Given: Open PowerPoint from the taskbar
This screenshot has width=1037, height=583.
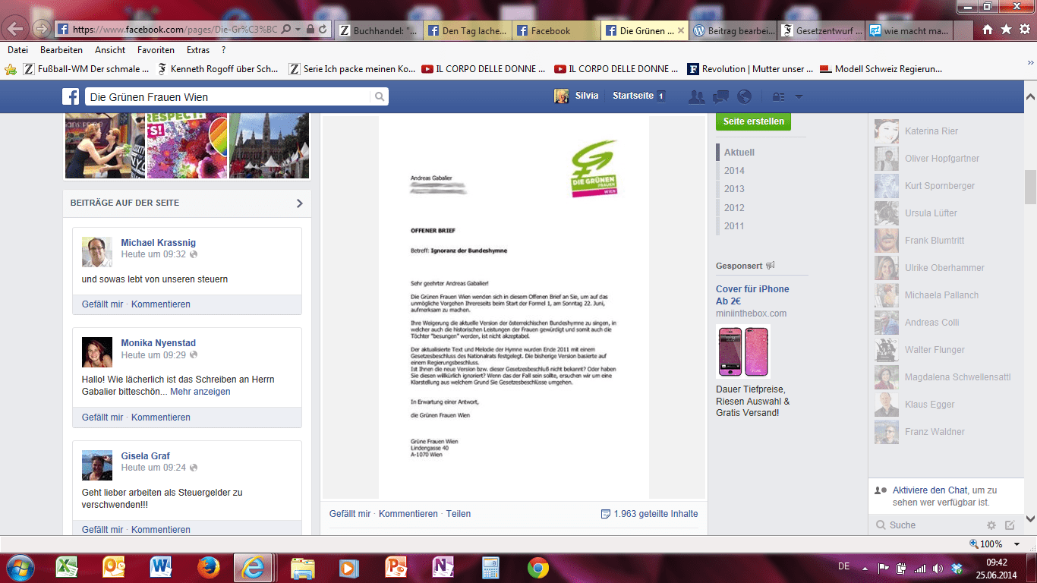Looking at the screenshot, I should [396, 567].
